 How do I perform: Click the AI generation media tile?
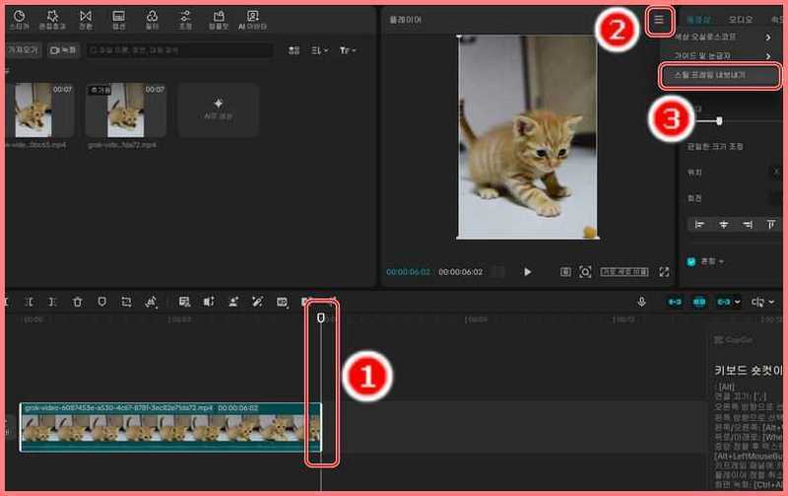pos(218,108)
